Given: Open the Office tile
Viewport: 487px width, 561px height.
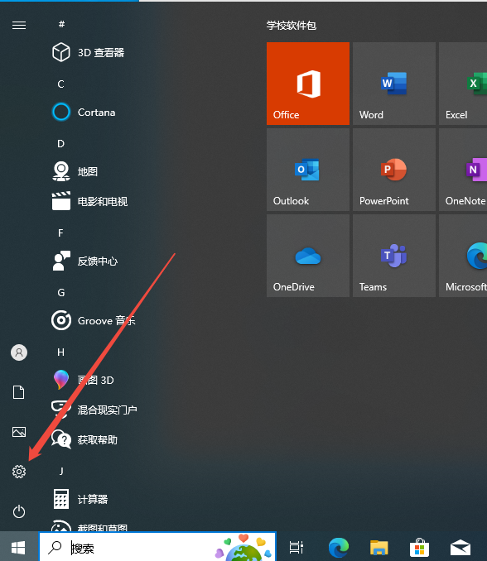Looking at the screenshot, I should pos(308,84).
